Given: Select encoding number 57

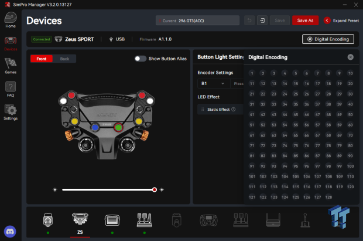Looking at the screenshot, I should coord(317,125).
